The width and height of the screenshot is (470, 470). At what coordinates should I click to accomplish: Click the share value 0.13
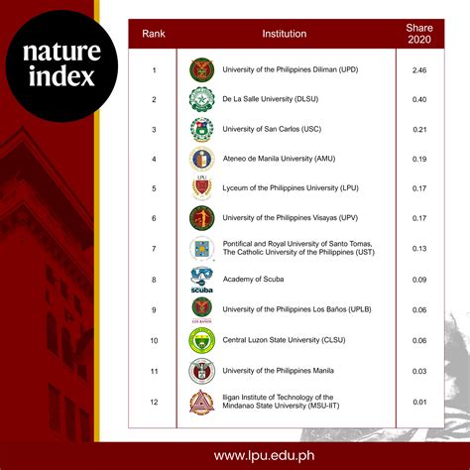(419, 249)
